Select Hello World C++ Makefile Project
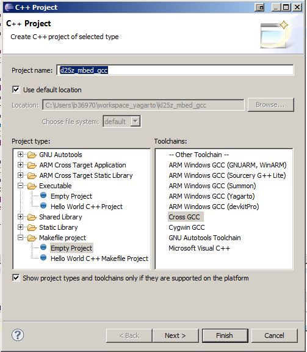This screenshot has height=352, width=307. pyautogui.click(x=99, y=258)
